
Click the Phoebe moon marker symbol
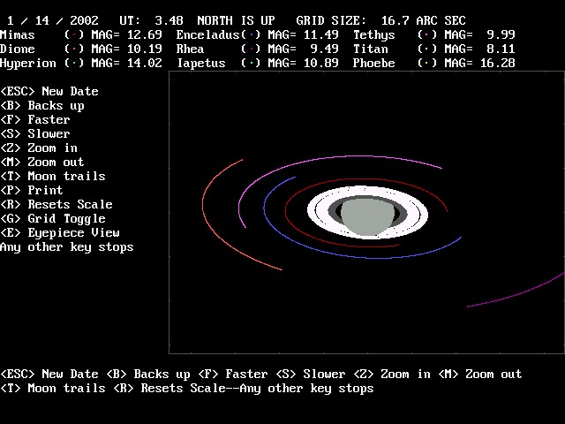pyautogui.click(x=427, y=63)
